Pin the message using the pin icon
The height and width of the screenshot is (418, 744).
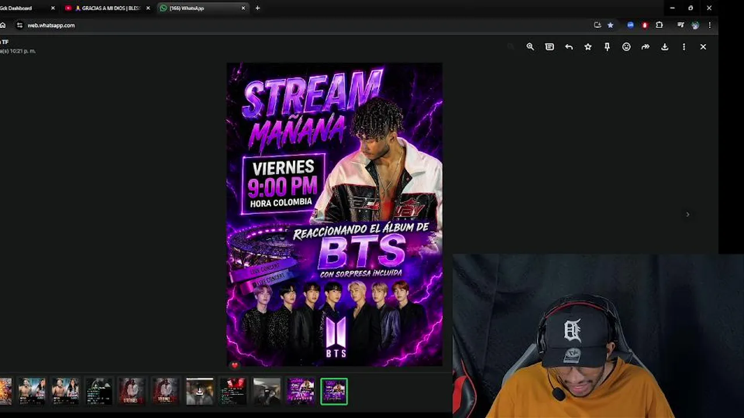tap(607, 47)
